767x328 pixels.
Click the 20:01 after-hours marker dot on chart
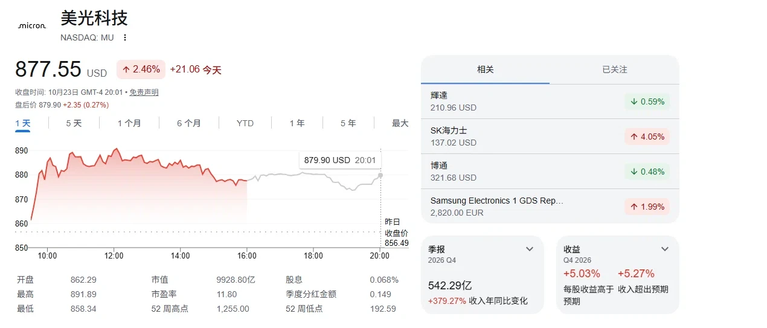coord(380,175)
